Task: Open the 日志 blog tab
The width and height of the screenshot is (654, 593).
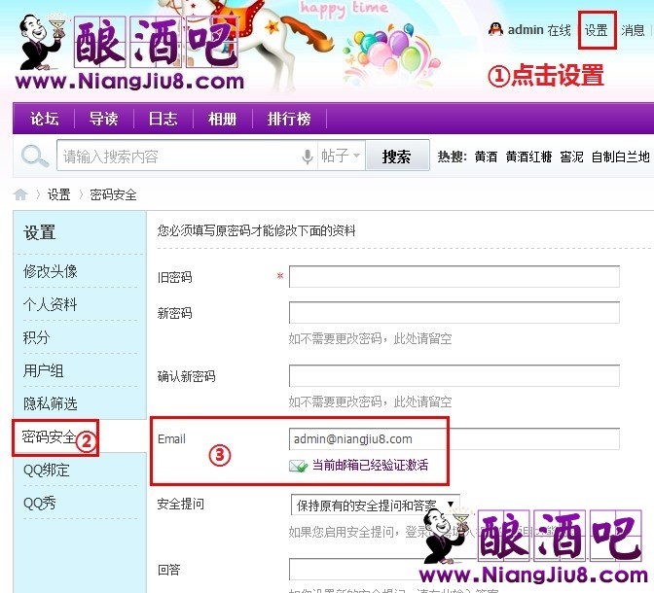Action: click(163, 119)
